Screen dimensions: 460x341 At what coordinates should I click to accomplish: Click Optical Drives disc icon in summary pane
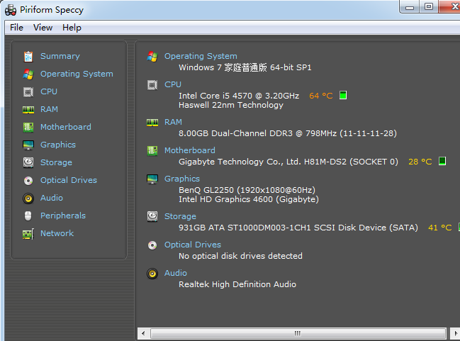(x=152, y=245)
